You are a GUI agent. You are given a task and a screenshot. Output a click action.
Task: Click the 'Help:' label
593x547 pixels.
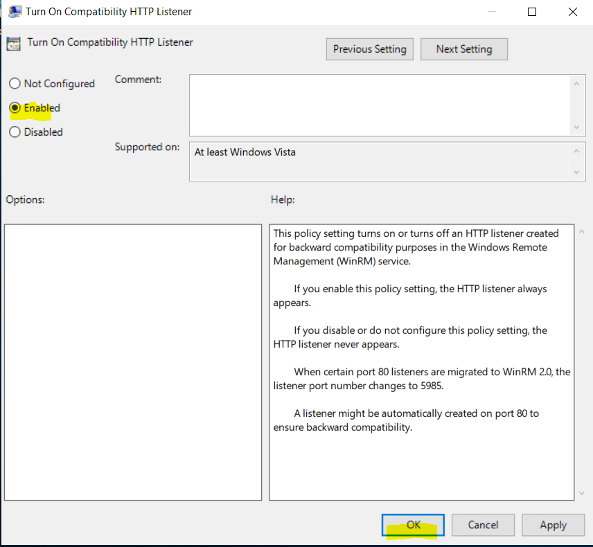pyautogui.click(x=283, y=199)
